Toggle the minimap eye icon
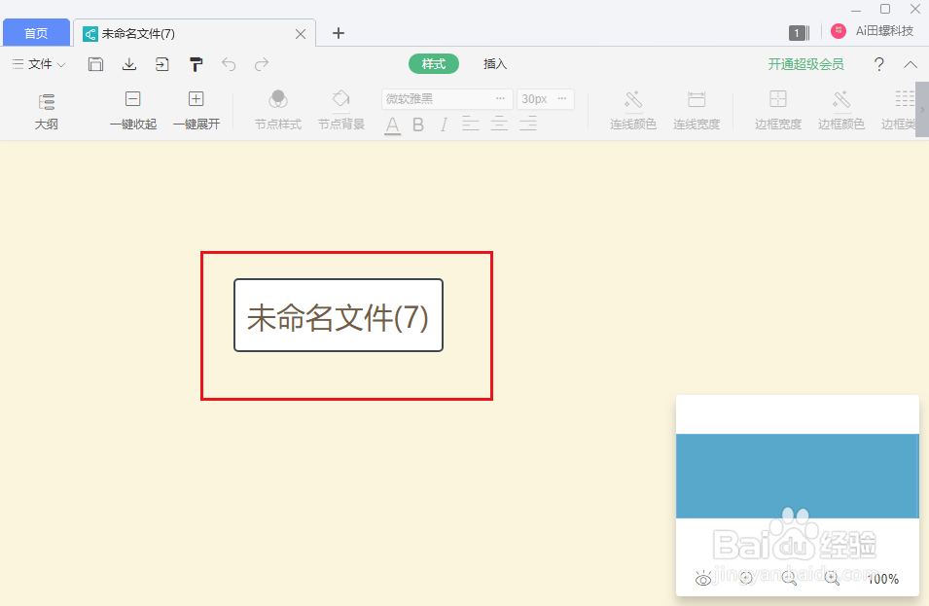Screen dimensions: 929x606 (x=703, y=579)
